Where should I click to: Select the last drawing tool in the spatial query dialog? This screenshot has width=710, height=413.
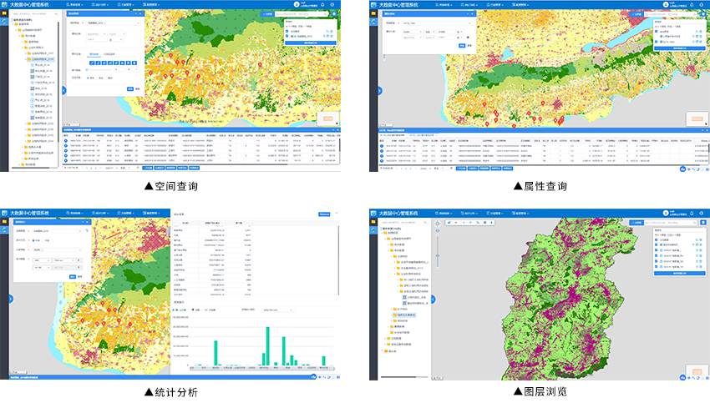point(137,62)
